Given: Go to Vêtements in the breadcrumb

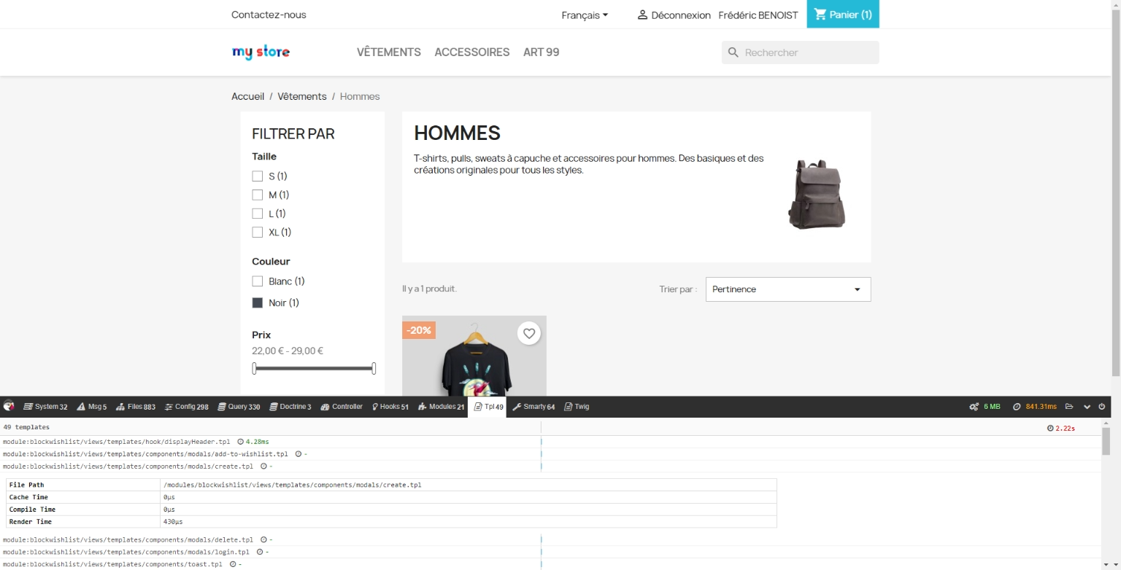Looking at the screenshot, I should [x=302, y=96].
